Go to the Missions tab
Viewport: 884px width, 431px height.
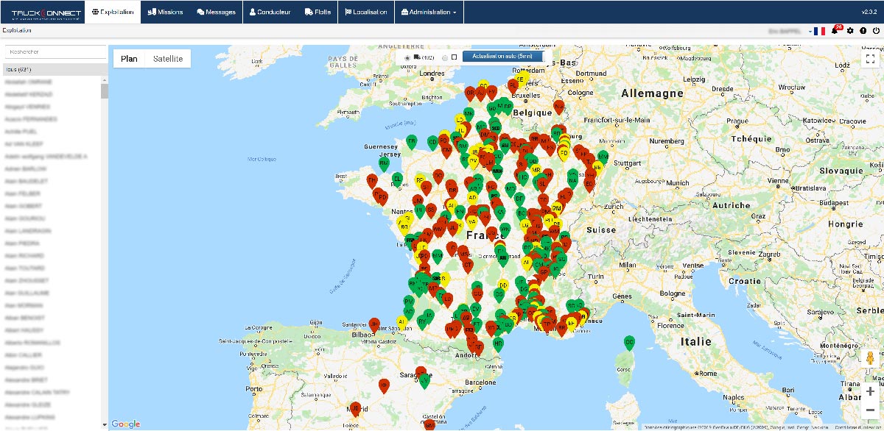click(166, 12)
